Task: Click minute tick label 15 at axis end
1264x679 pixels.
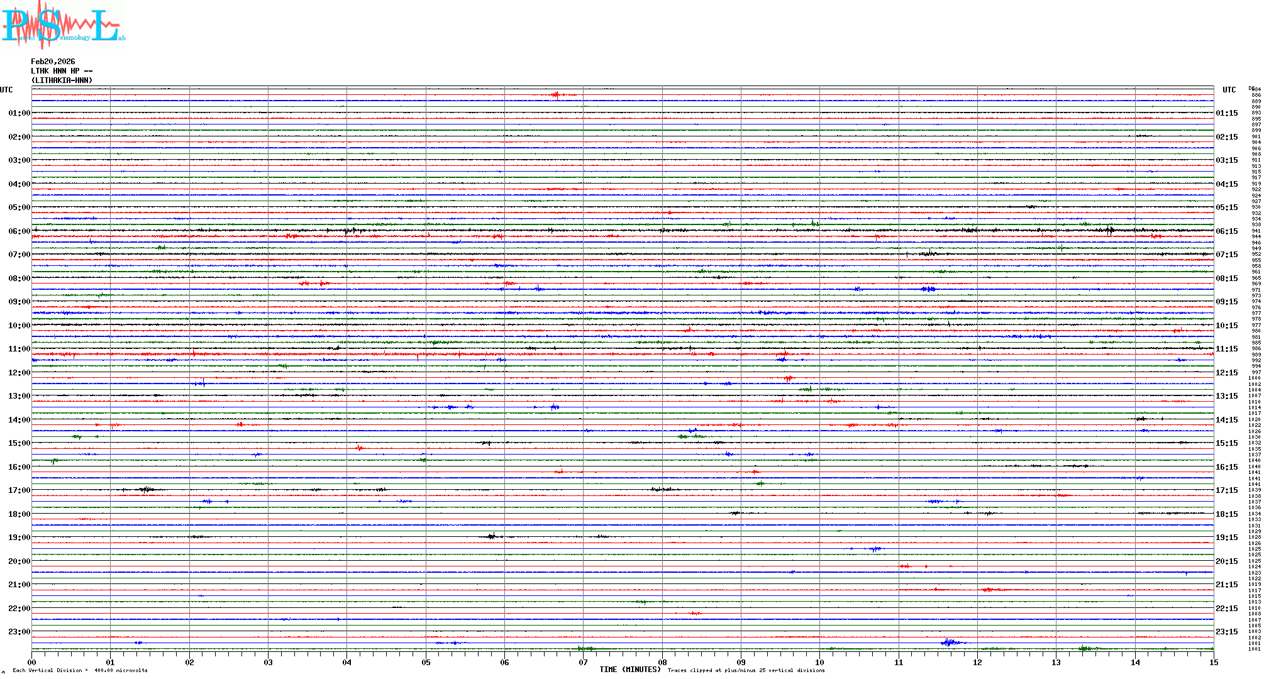Action: pos(1213,663)
